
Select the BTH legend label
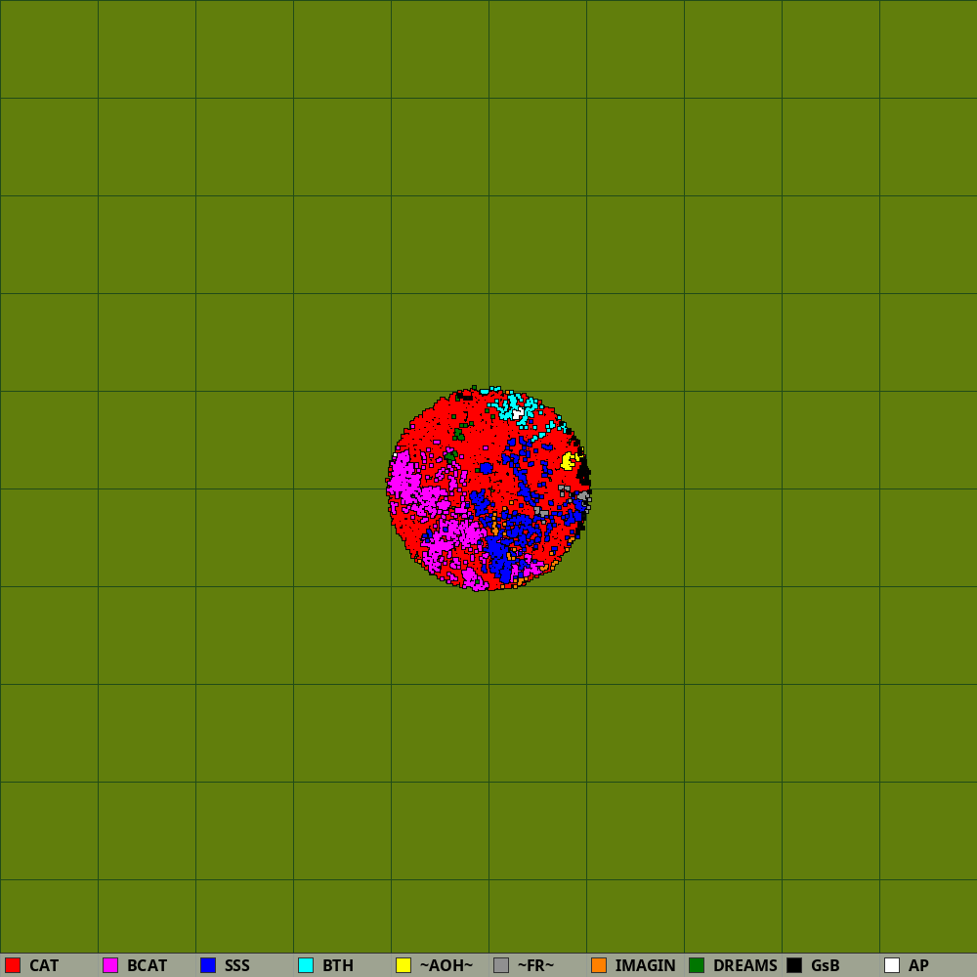[x=338, y=965]
